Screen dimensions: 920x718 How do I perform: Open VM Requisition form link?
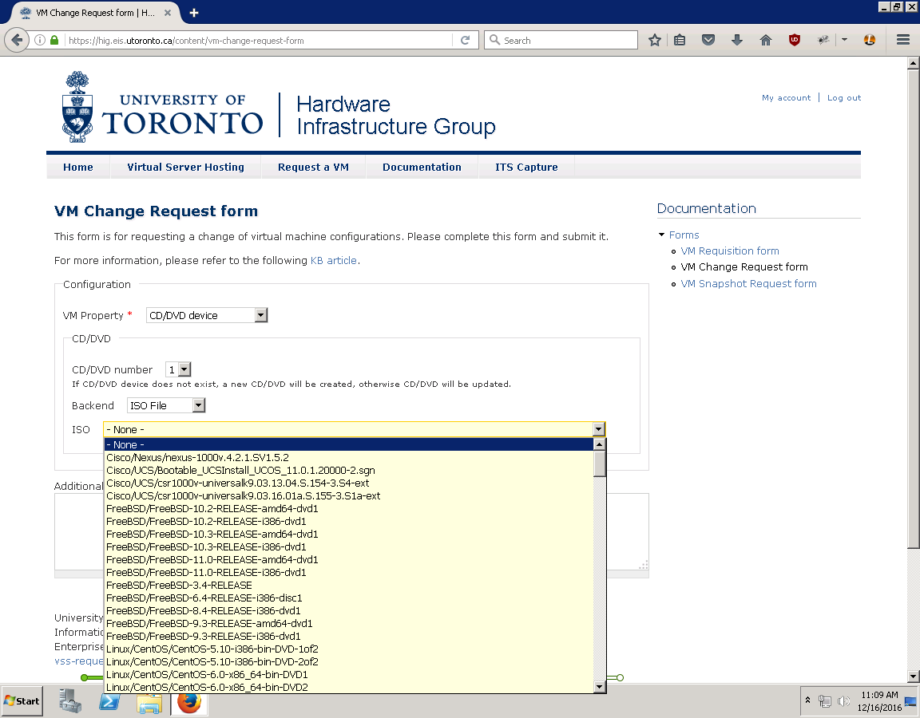(730, 251)
